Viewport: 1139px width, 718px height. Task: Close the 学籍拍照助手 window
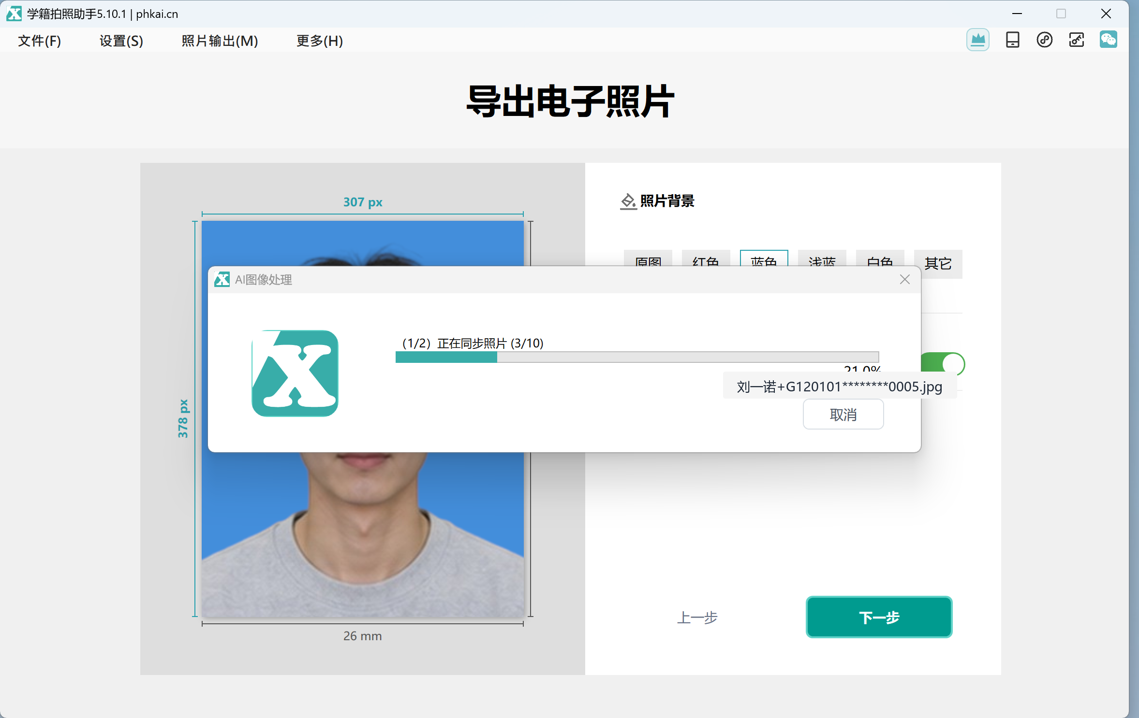(1106, 14)
